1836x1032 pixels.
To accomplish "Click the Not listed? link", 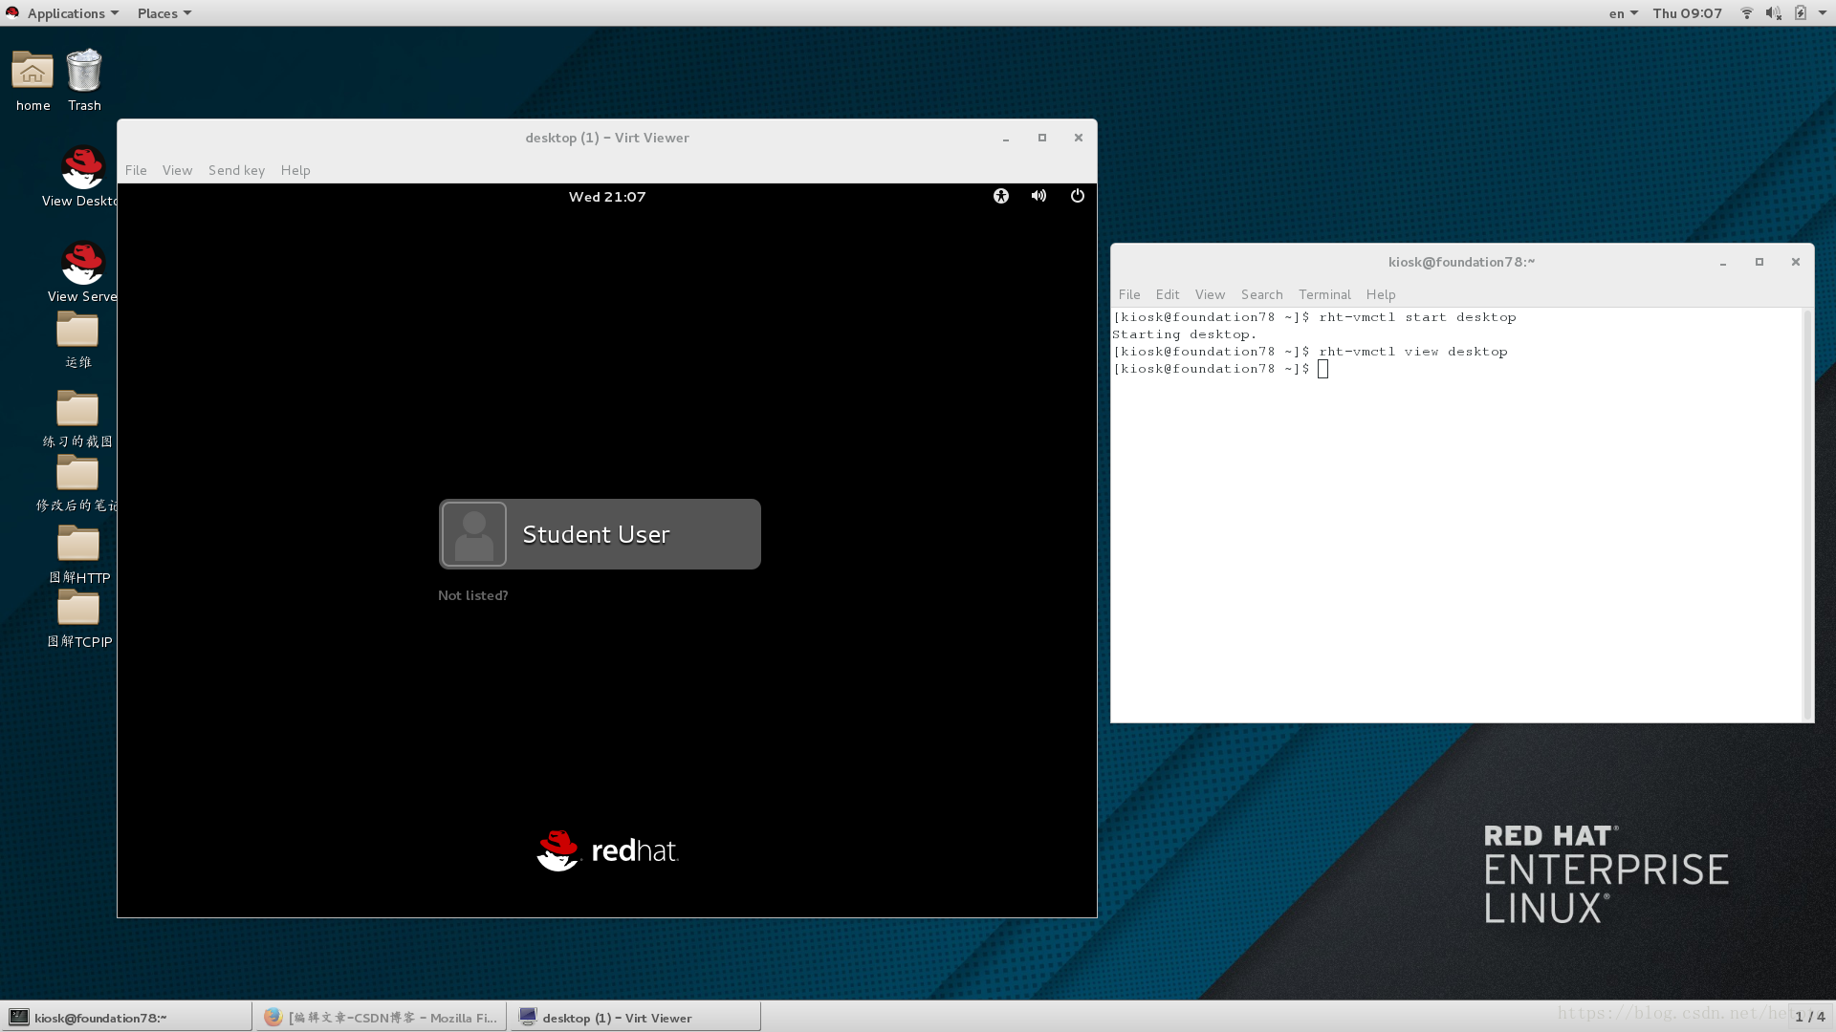I will point(472,595).
